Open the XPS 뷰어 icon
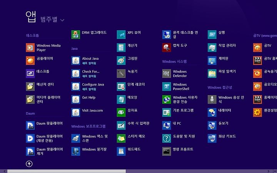 [x=121, y=35]
